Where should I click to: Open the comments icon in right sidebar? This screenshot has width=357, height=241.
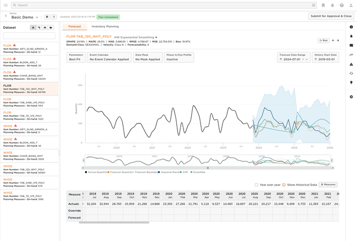[352, 46]
